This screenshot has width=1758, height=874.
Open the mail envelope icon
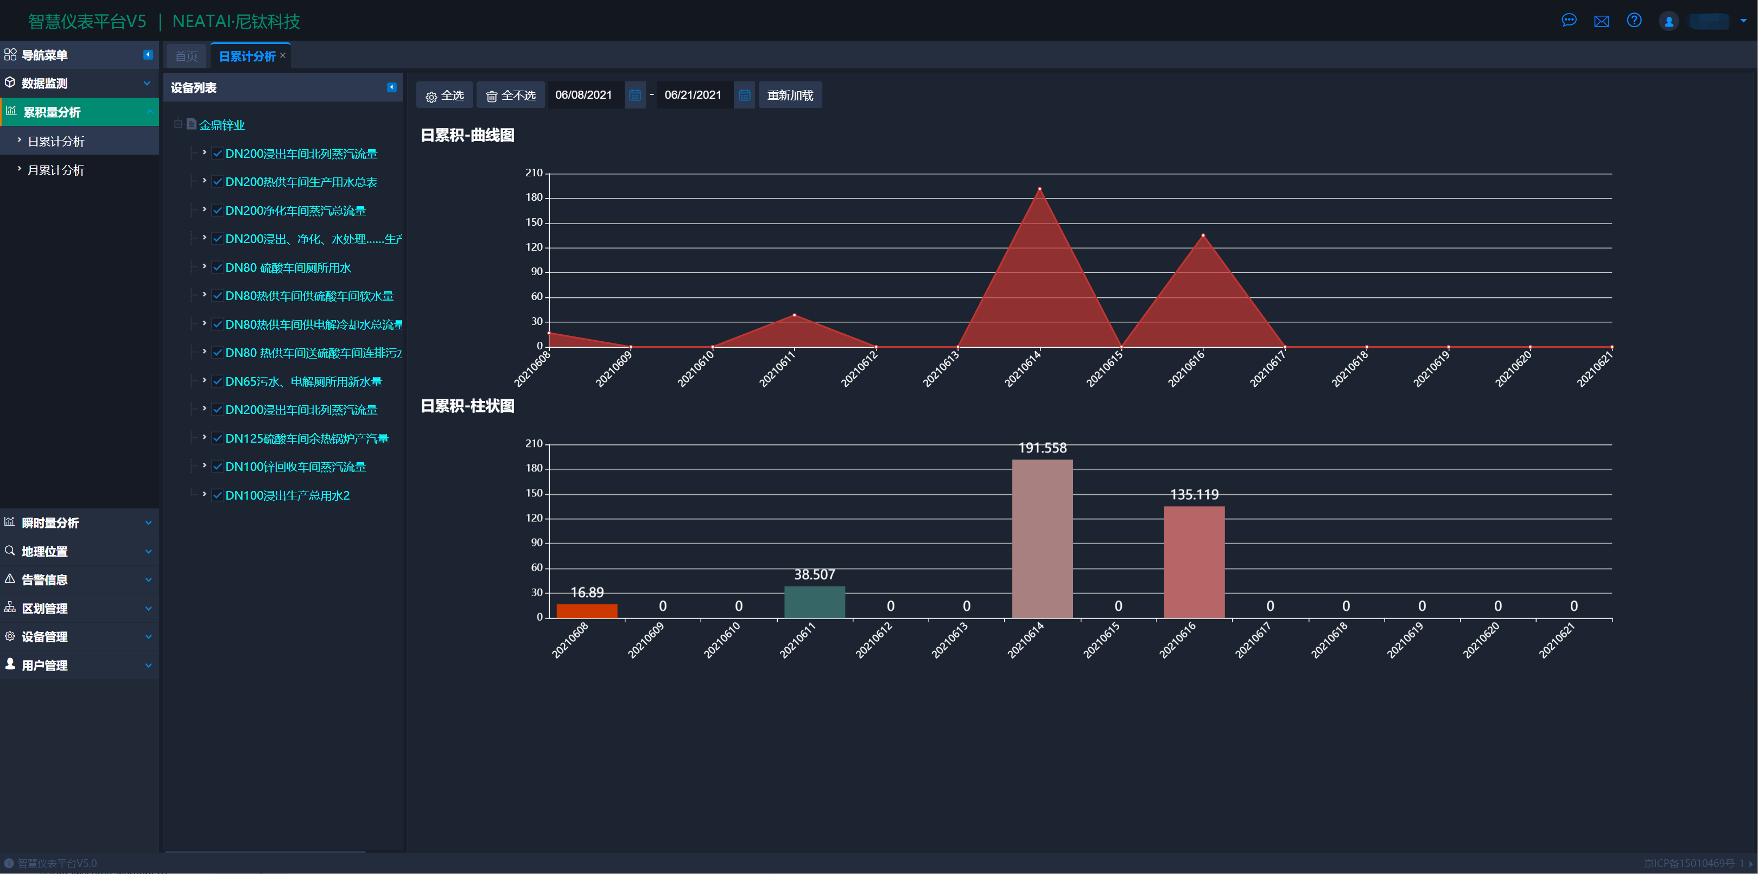(1602, 21)
